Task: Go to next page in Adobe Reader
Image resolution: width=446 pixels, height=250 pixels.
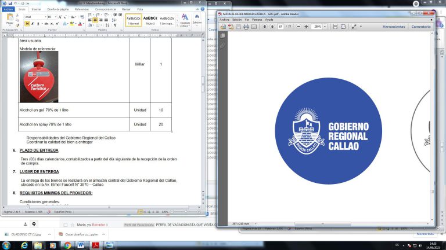Action: coord(272,27)
